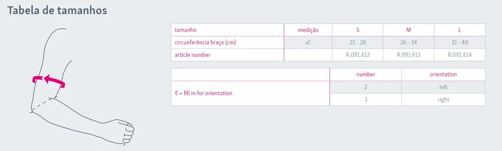Click the fill in for orientation note
This screenshot has height=151, width=502.
point(203,93)
